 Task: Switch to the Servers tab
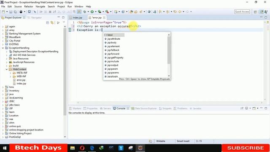click(x=105, y=109)
